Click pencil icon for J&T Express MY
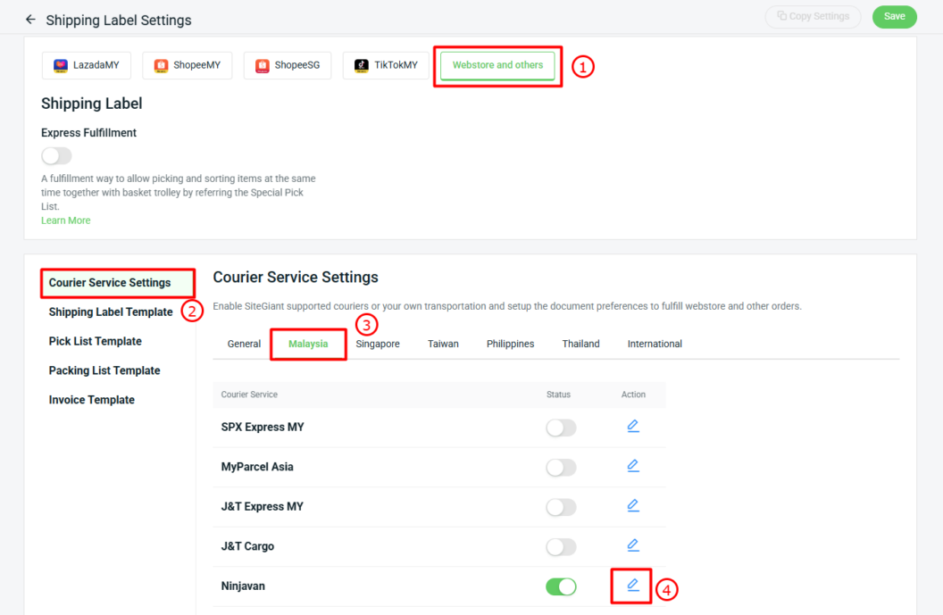This screenshot has width=943, height=615. point(632,506)
